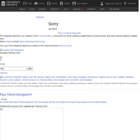This screenshot has height=140, width=140.
Task: Click the Upload text label
Action: [132, 3]
